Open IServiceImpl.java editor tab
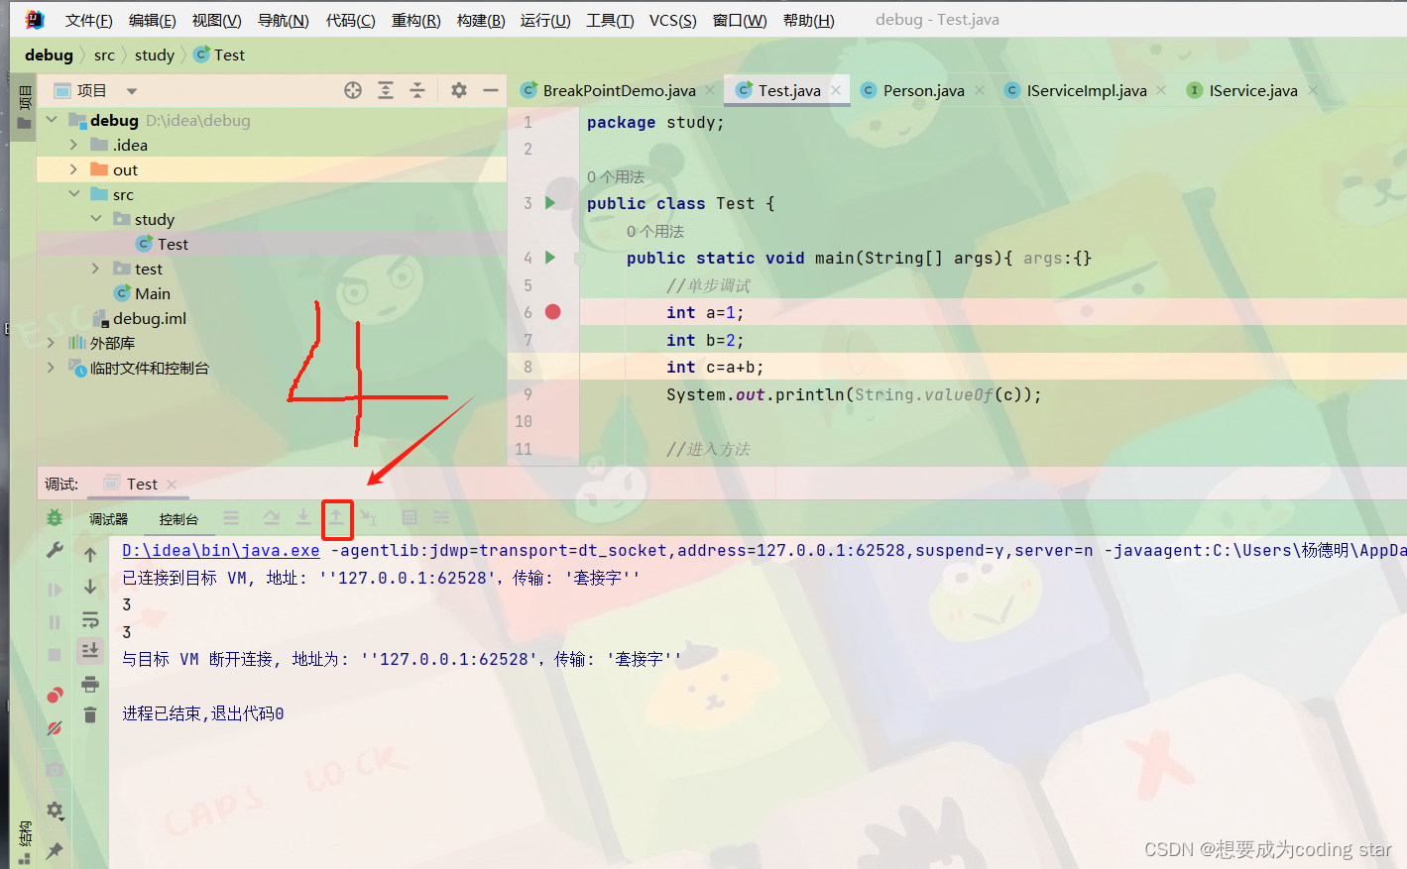This screenshot has height=869, width=1407. (x=1087, y=90)
